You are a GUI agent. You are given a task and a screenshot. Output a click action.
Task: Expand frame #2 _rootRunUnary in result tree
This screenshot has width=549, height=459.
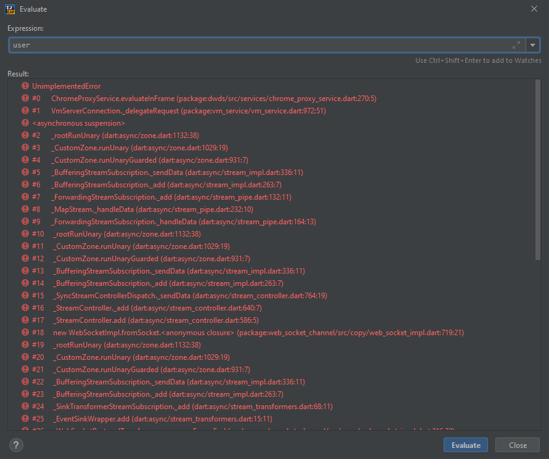tap(16, 135)
